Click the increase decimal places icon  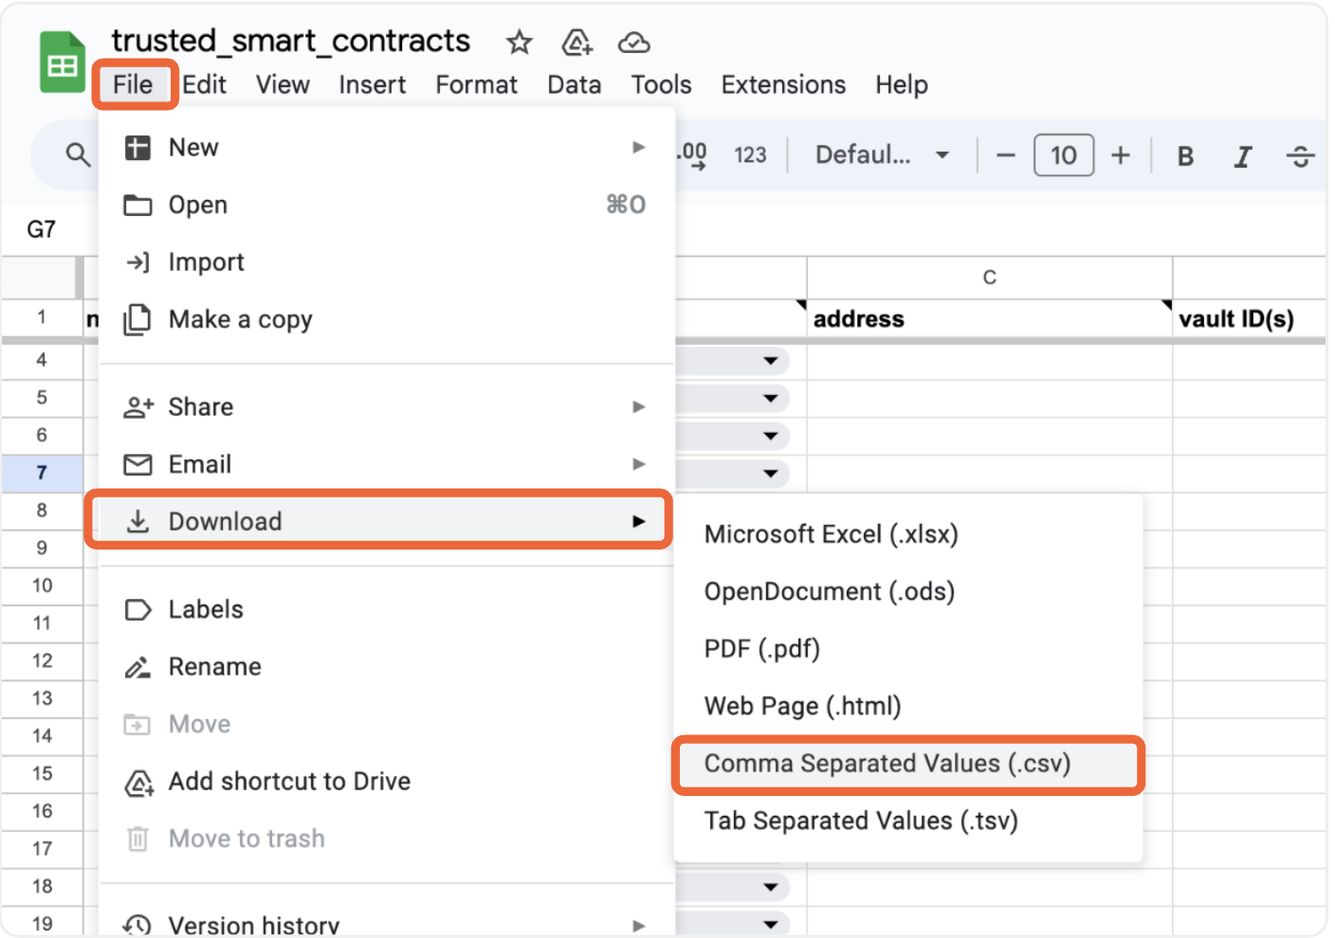[x=693, y=154]
